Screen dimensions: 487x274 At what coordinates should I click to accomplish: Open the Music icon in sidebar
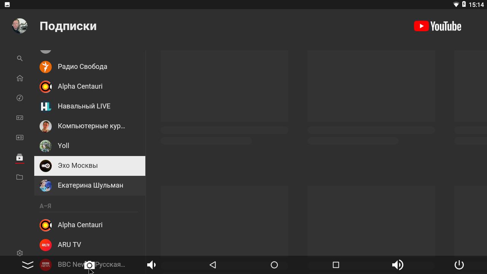(x=20, y=98)
